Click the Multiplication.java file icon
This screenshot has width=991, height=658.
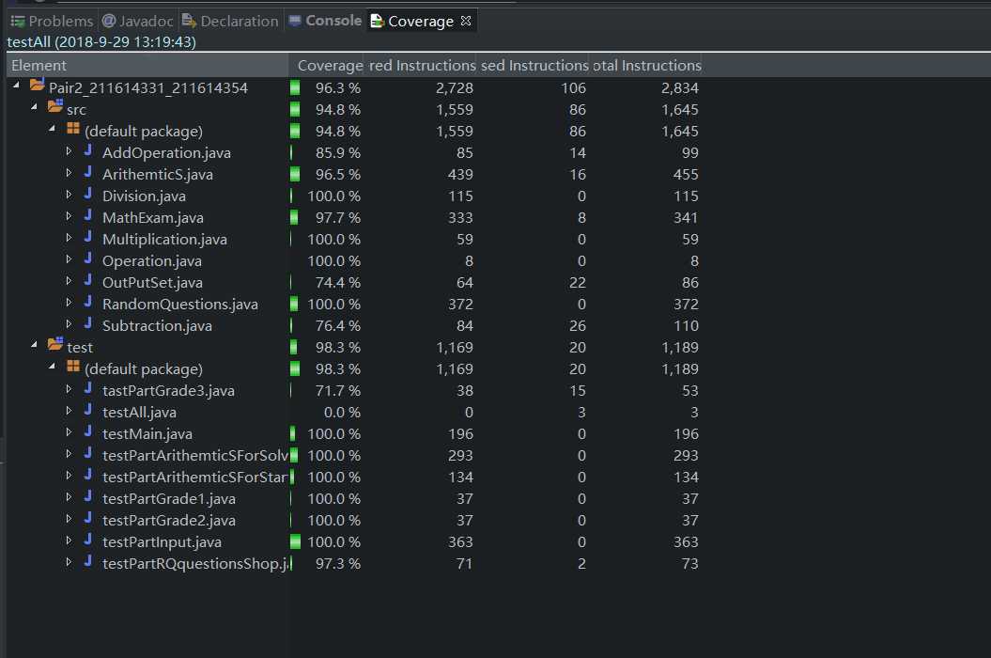pyautogui.click(x=88, y=237)
